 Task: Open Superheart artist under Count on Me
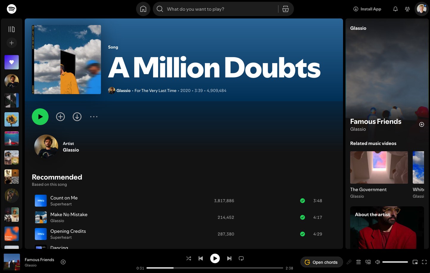(x=61, y=204)
